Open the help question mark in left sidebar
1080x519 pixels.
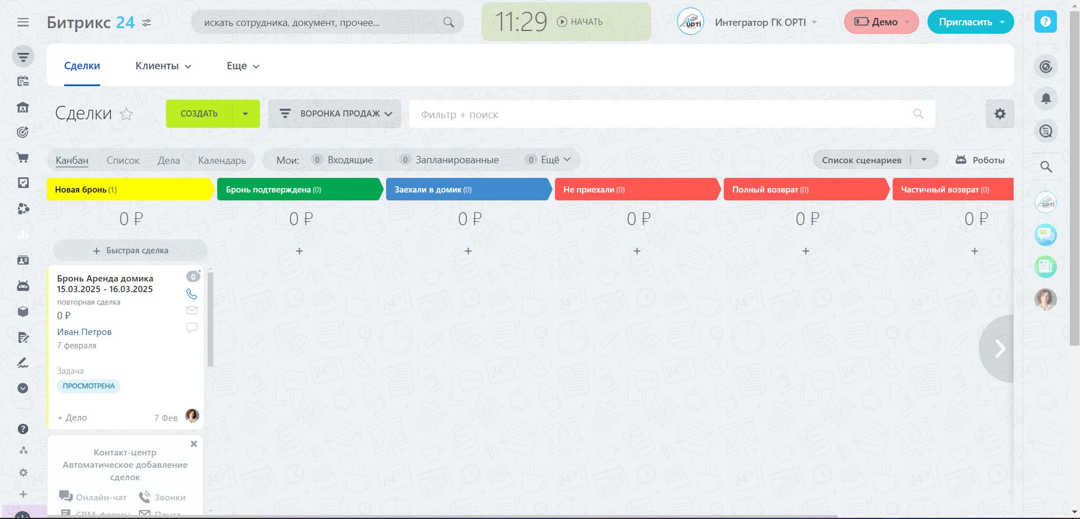[23, 429]
